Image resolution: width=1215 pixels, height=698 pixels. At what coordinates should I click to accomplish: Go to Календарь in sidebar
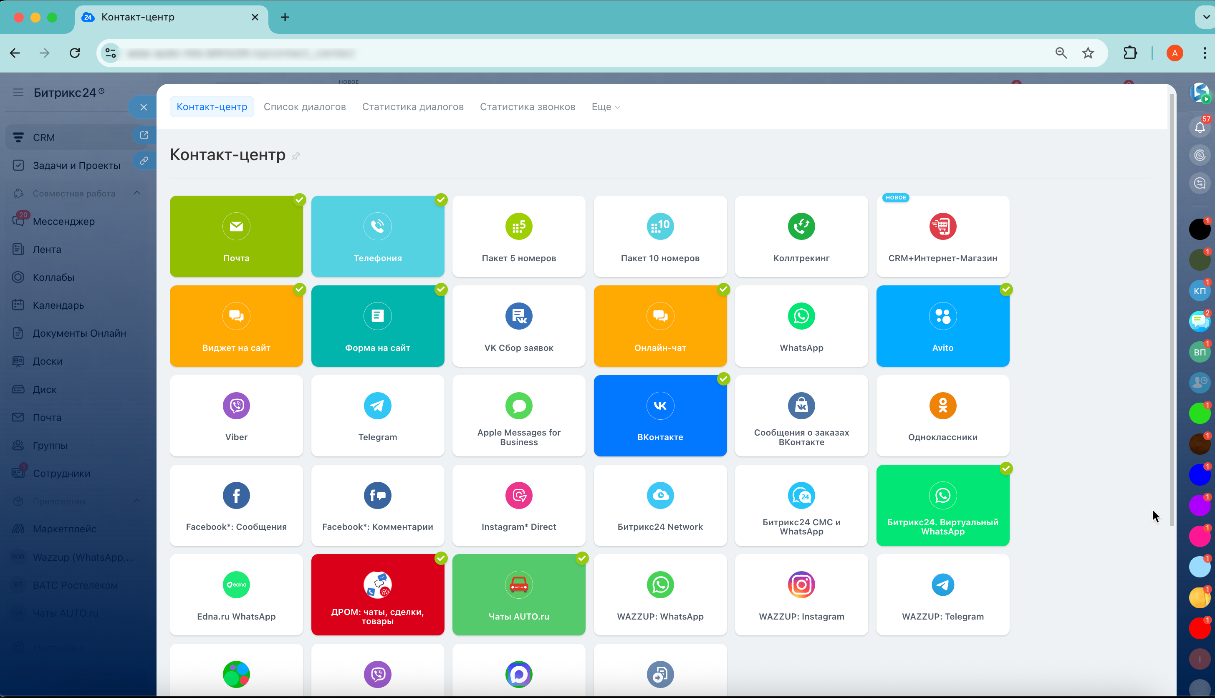coord(58,305)
